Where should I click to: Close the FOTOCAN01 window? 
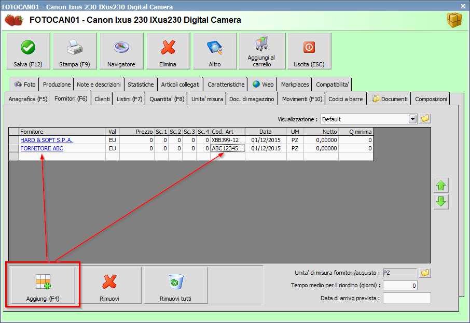pos(463,6)
